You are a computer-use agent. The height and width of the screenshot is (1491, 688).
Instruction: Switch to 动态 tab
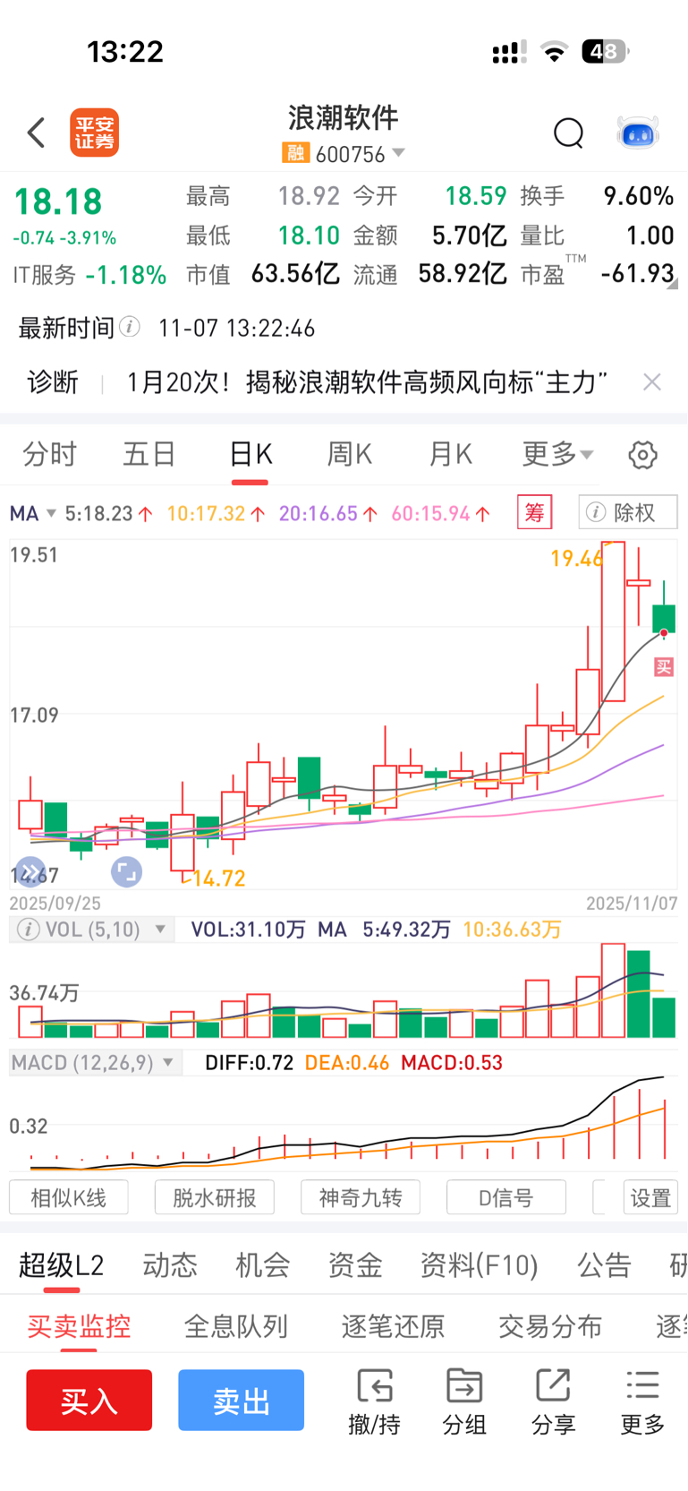170,1264
